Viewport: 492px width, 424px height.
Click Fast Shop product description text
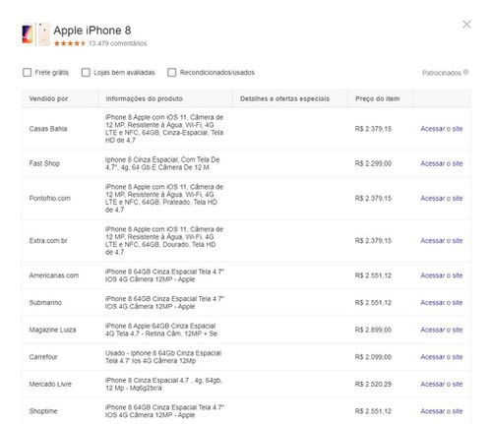pos(162,163)
